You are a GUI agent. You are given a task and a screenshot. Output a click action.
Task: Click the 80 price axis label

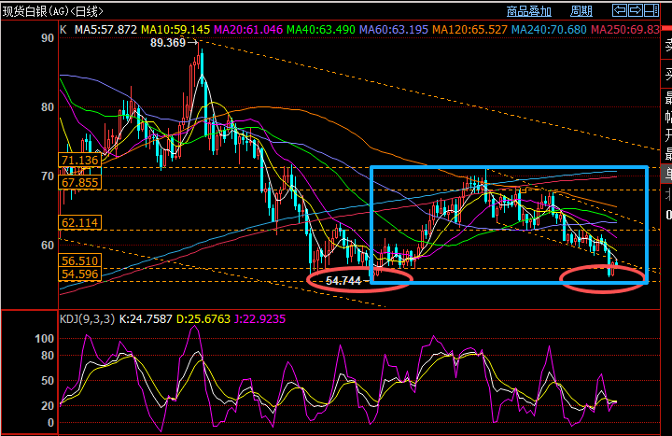(x=48, y=107)
